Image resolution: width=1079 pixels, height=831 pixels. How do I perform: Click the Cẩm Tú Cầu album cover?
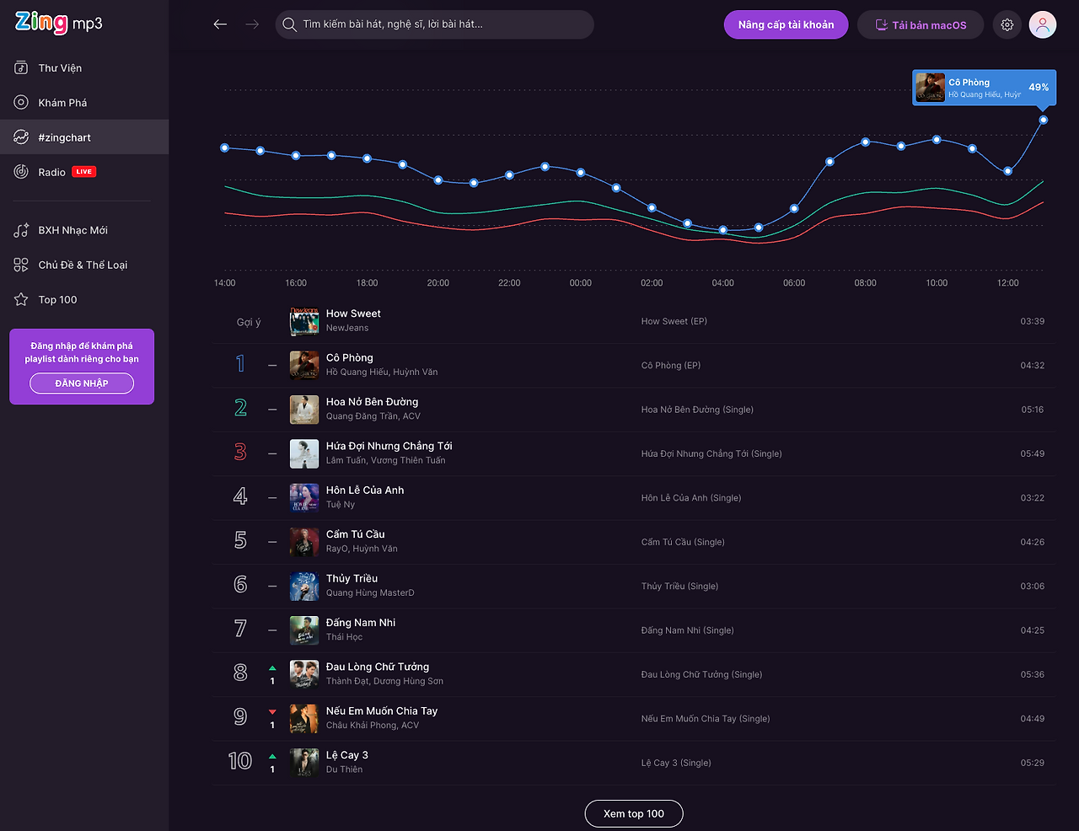pyautogui.click(x=304, y=542)
